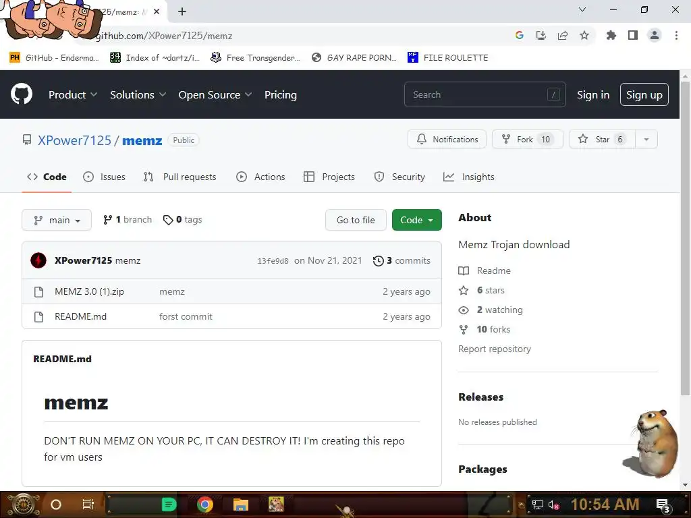
Task: Switch to the Insights tab
Action: pyautogui.click(x=469, y=177)
